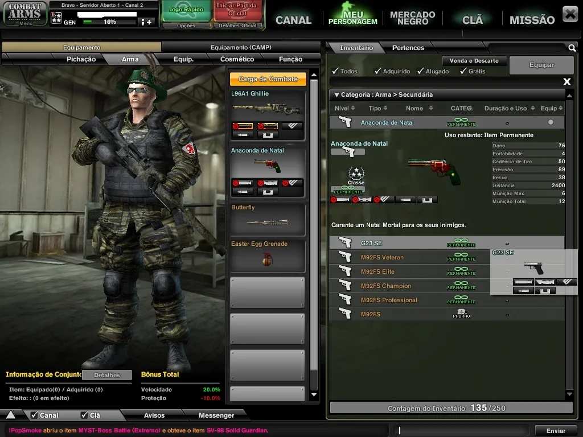Open the Equip. tab

[183, 59]
